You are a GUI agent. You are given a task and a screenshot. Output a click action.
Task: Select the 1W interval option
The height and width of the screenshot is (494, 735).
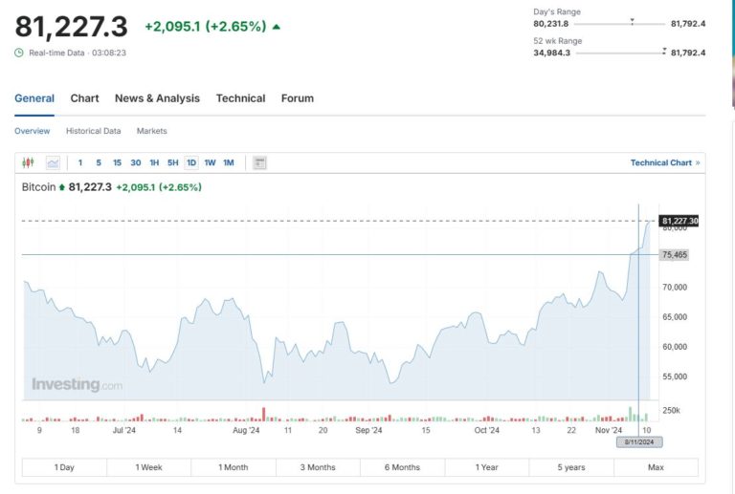[x=210, y=162]
